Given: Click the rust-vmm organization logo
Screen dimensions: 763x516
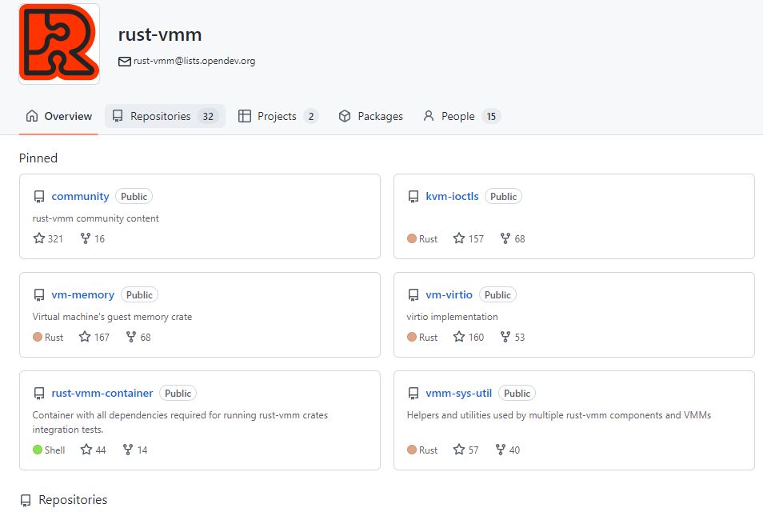Looking at the screenshot, I should 59,44.
